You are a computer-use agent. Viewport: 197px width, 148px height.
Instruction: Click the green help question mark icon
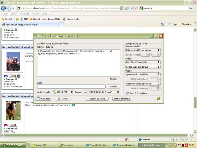(x=159, y=99)
